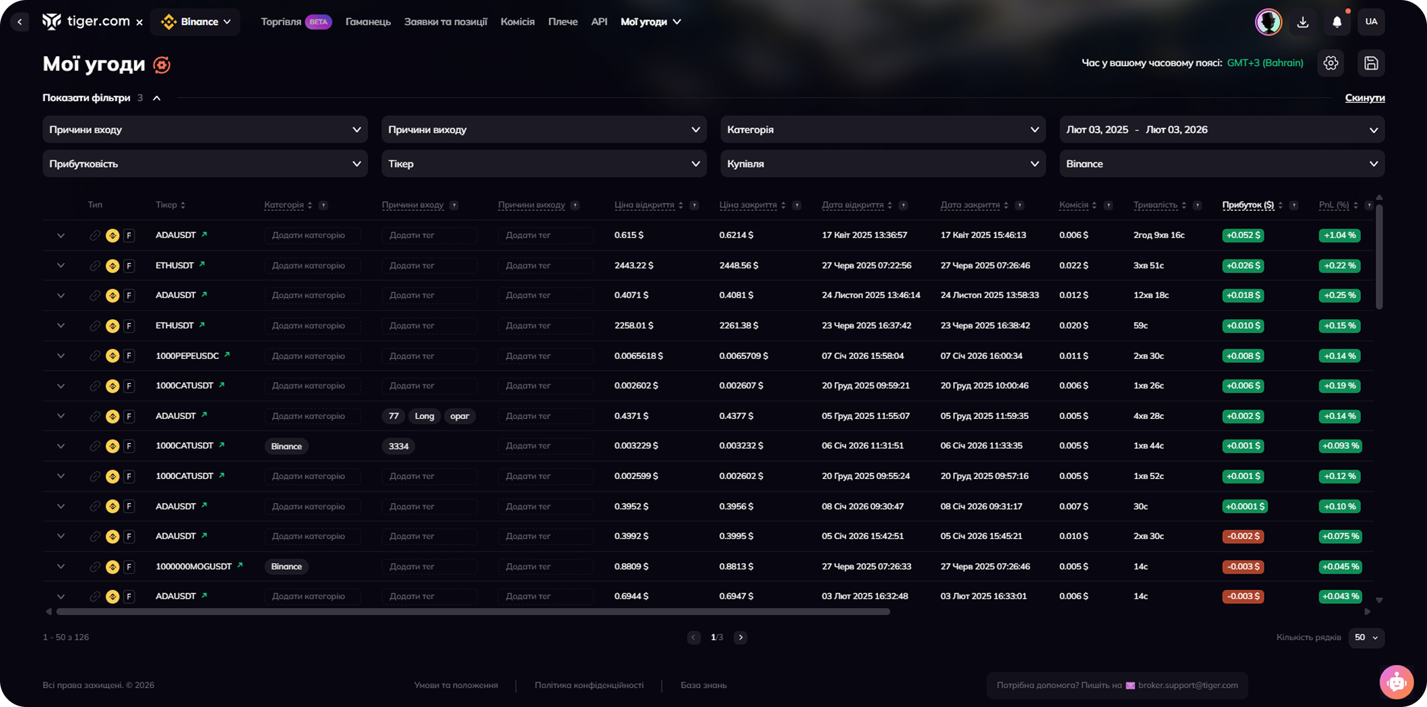Change rows per page dropdown from 50

pyautogui.click(x=1366, y=638)
